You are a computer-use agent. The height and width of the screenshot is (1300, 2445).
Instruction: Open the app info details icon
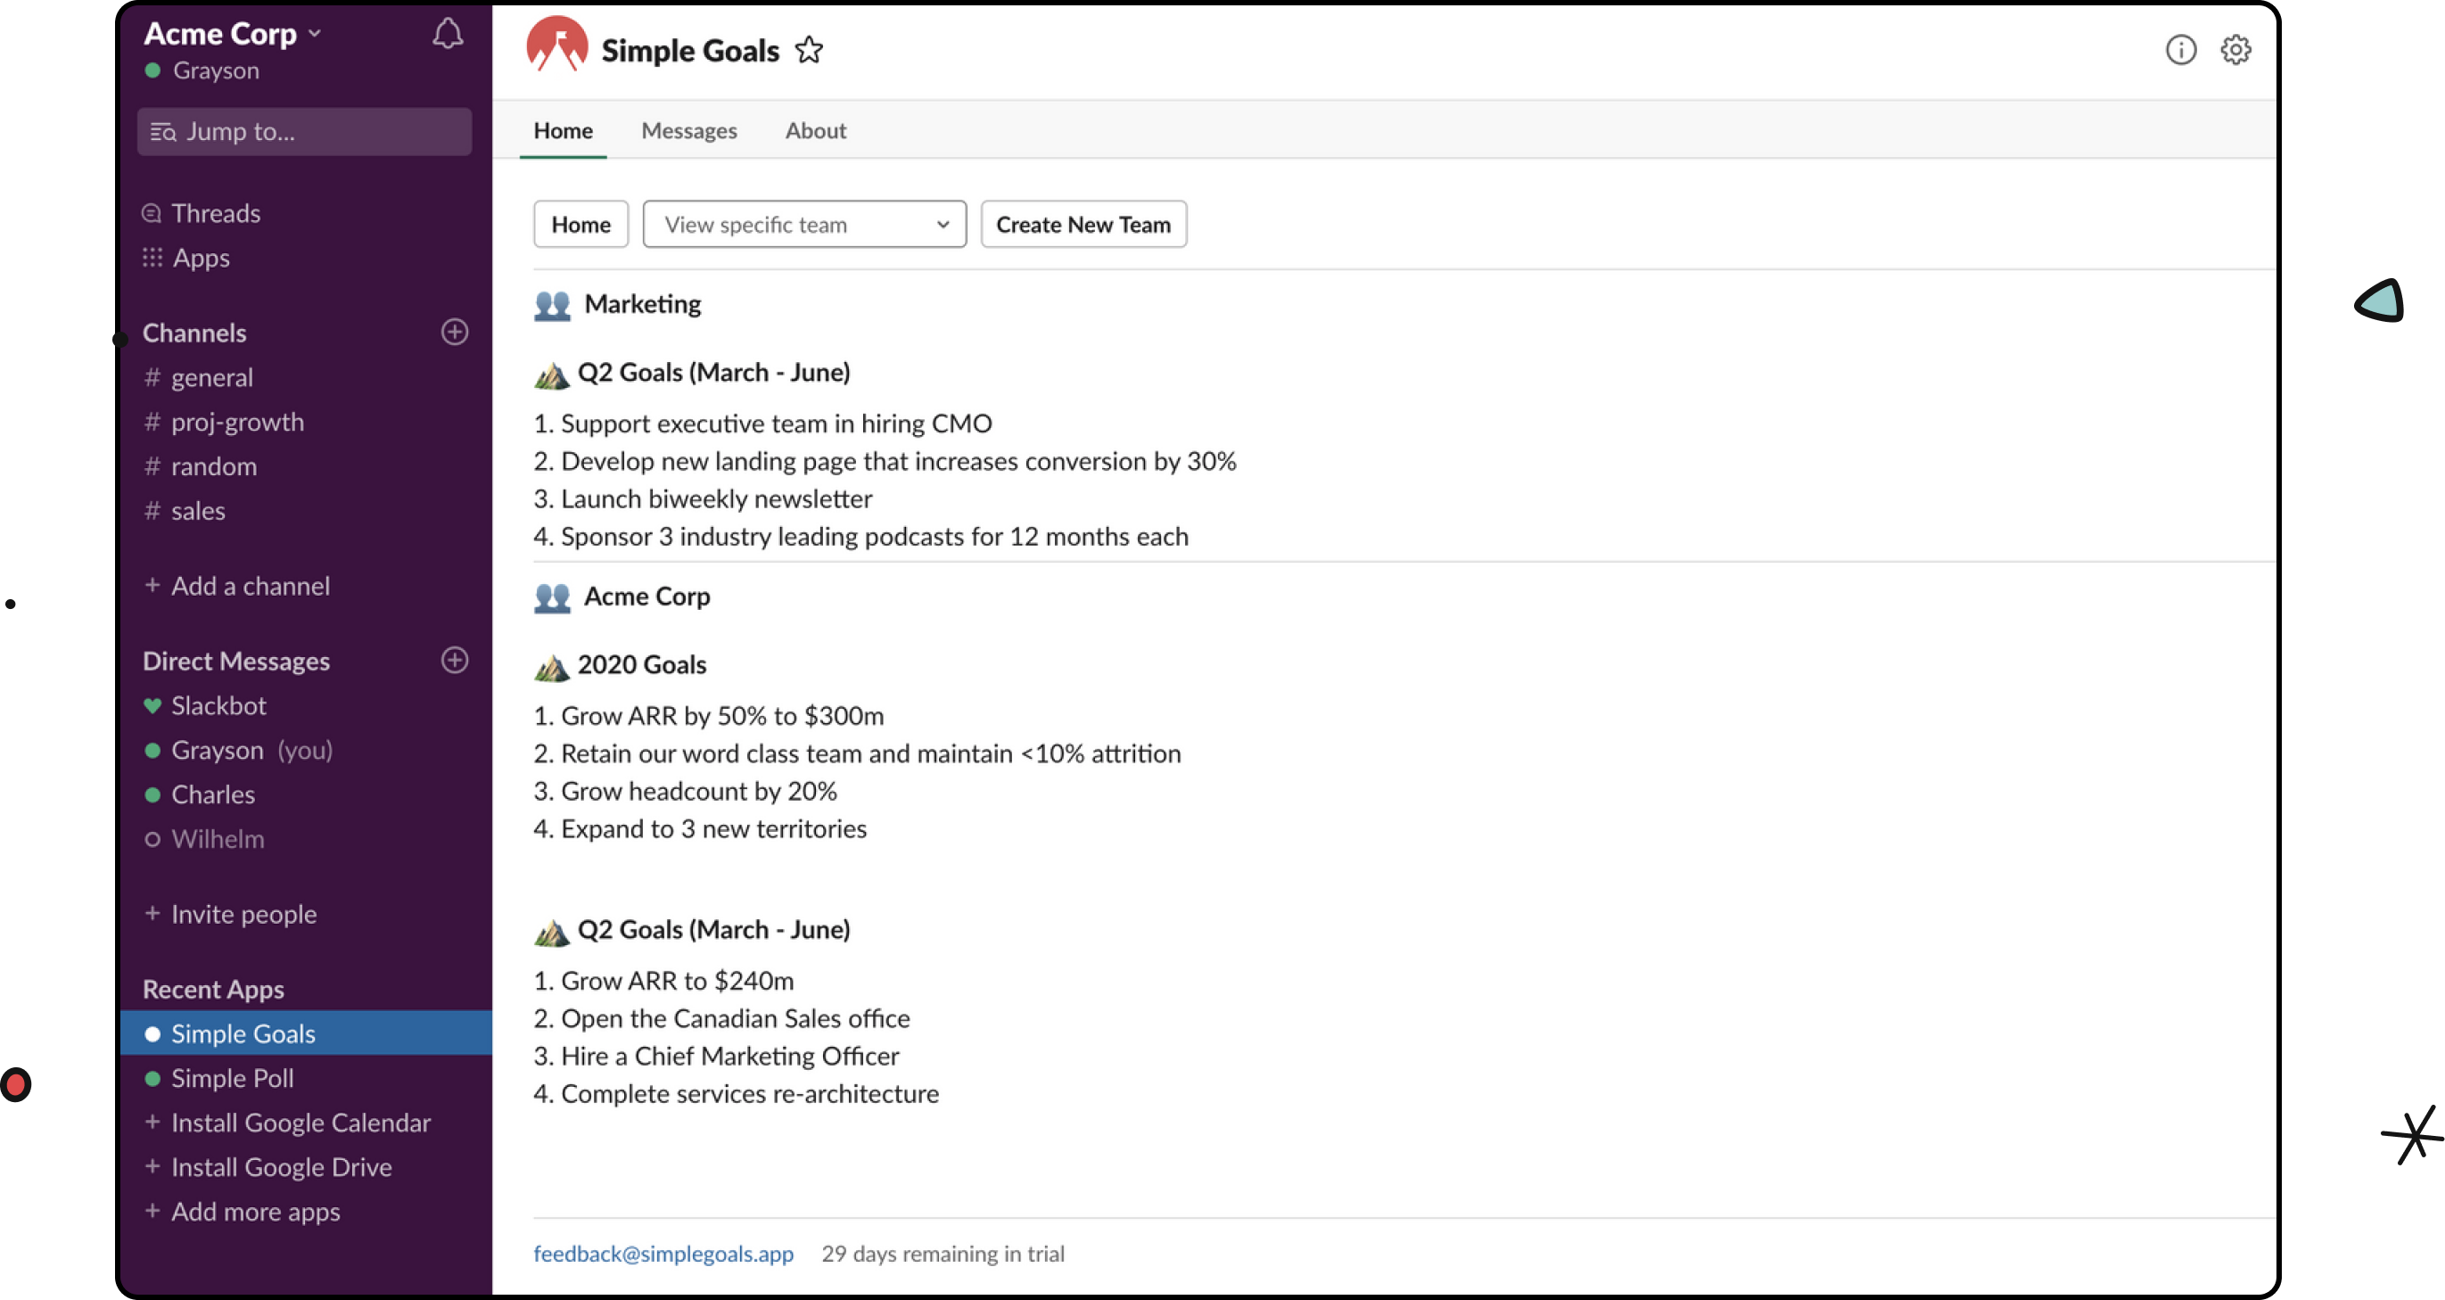(x=2180, y=49)
